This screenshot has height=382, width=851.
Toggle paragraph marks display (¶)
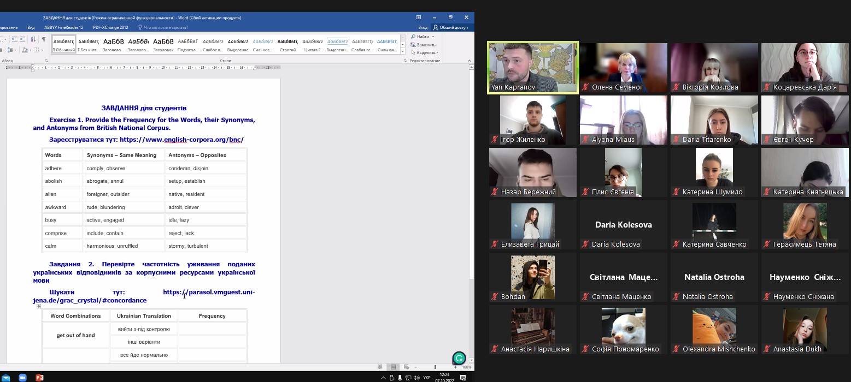[x=44, y=39]
